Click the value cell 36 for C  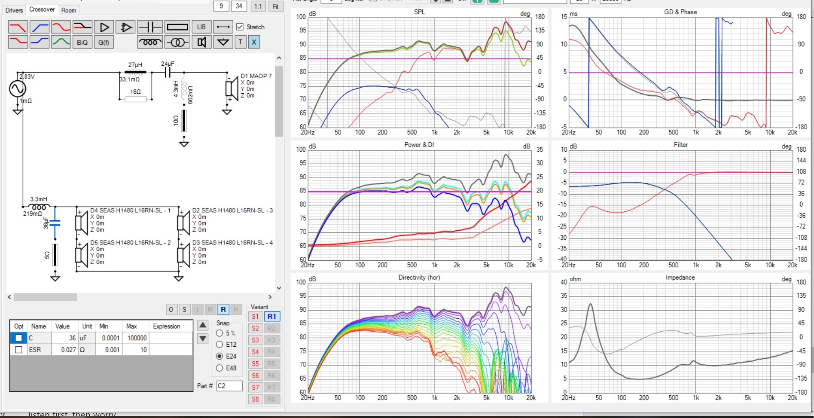(x=64, y=338)
